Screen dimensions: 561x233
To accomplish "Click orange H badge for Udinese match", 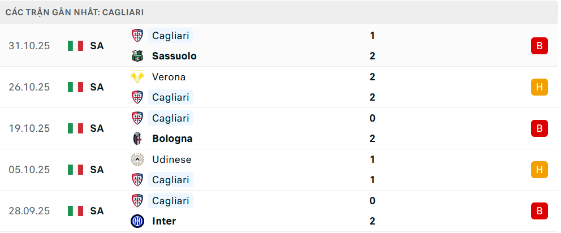I will [539, 170].
